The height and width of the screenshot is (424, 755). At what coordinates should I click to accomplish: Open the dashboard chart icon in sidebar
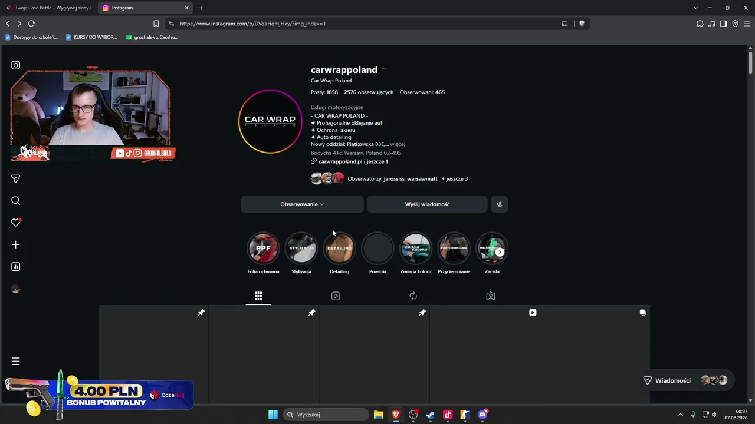[x=16, y=267]
